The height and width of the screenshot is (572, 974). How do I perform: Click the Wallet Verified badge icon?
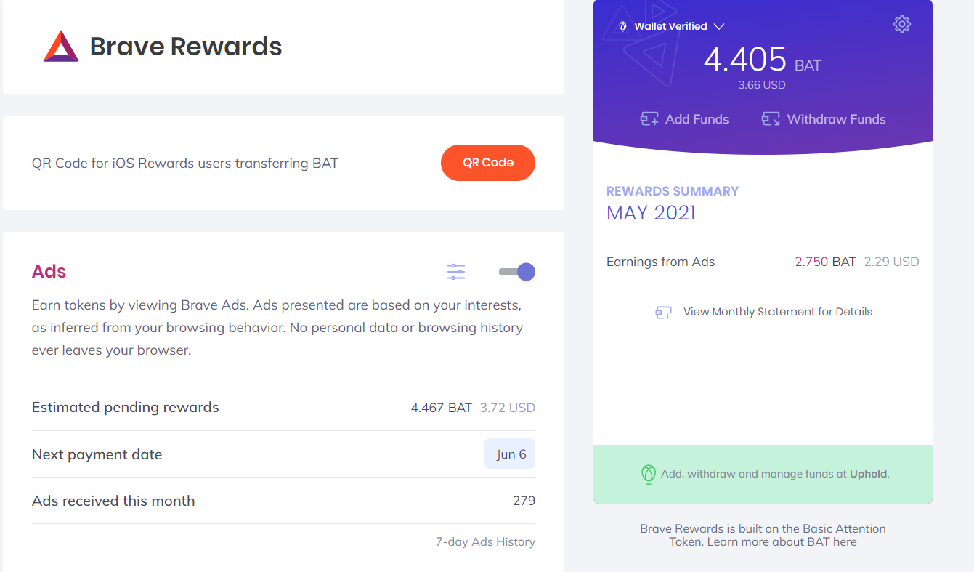622,26
